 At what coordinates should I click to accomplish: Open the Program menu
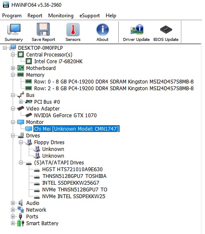[x=12, y=16]
